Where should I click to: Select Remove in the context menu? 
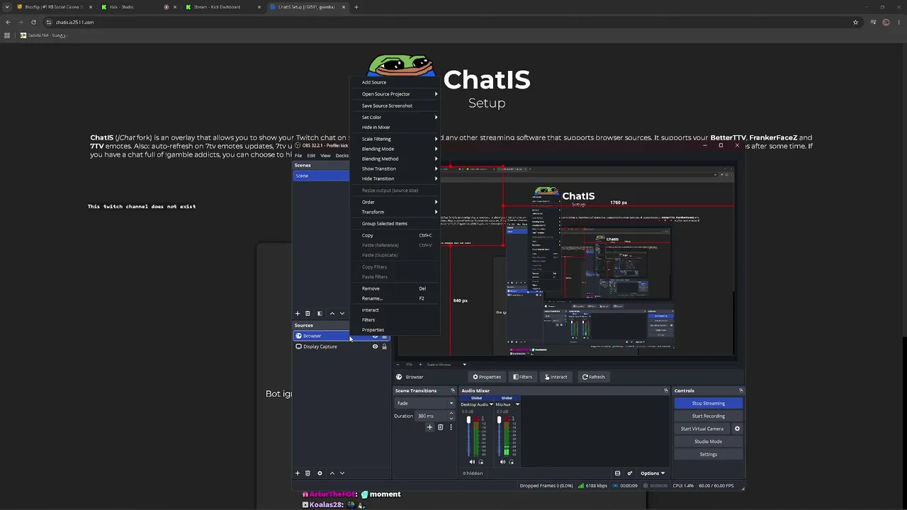pos(371,288)
